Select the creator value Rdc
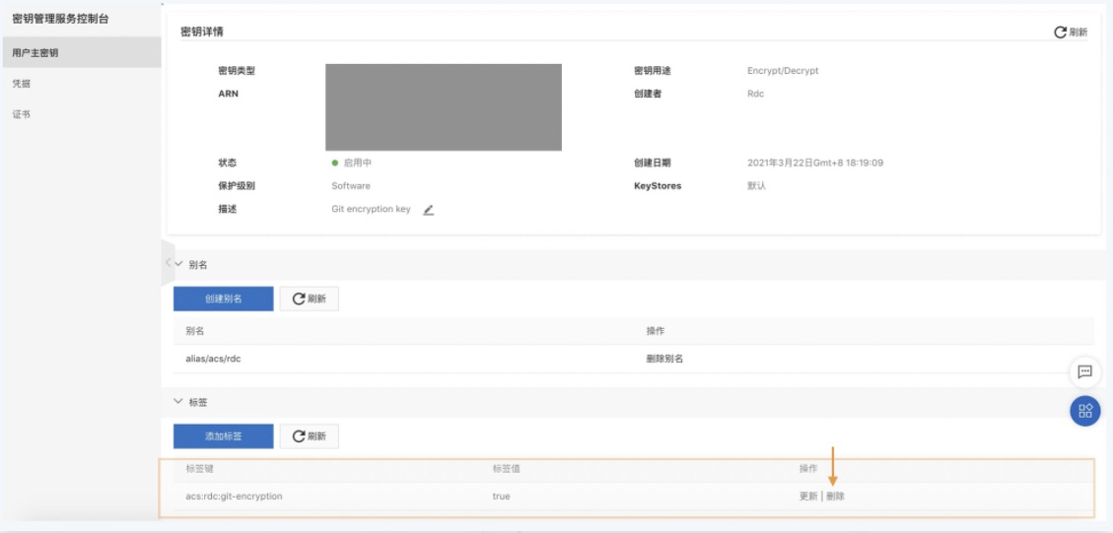Screen dimensions: 1113x533 [756, 94]
